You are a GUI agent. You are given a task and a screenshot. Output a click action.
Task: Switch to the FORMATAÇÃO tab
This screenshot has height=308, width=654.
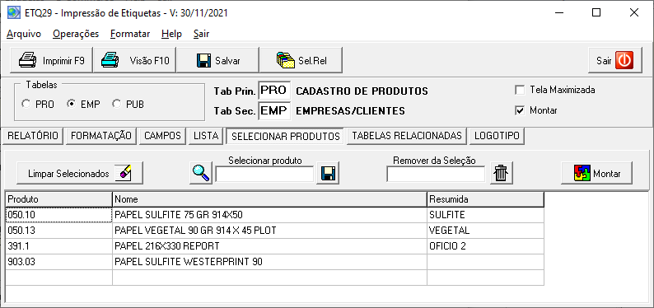[x=101, y=136]
